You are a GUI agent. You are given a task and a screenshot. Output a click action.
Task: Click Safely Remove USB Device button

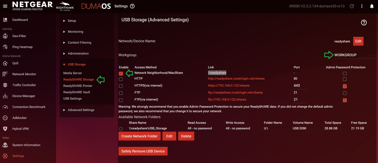pyautogui.click(x=143, y=151)
